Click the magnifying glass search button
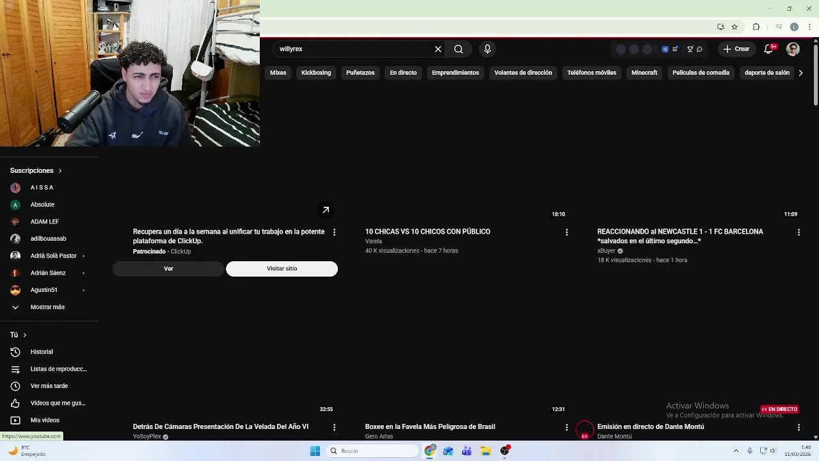The height and width of the screenshot is (461, 819). tap(459, 49)
